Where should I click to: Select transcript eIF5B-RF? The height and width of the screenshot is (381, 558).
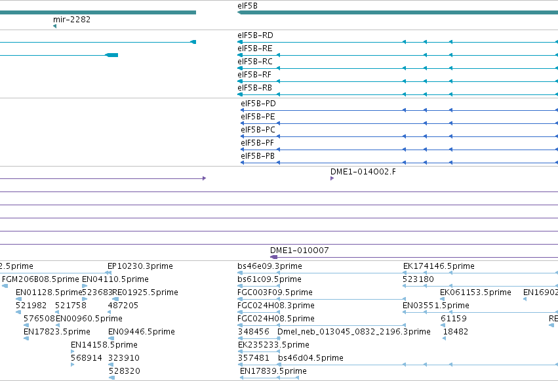(x=254, y=75)
